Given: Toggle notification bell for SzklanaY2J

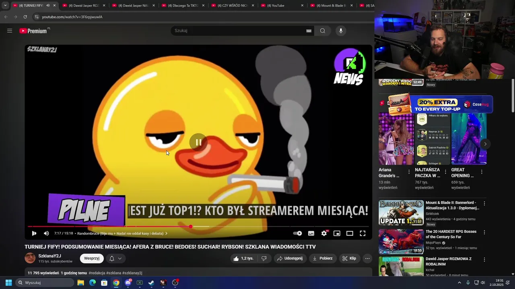Looking at the screenshot, I should click(112, 258).
